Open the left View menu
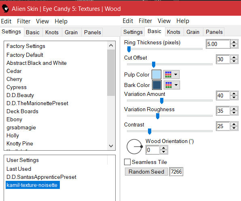The height and width of the screenshot is (201, 241). pos(42,21)
